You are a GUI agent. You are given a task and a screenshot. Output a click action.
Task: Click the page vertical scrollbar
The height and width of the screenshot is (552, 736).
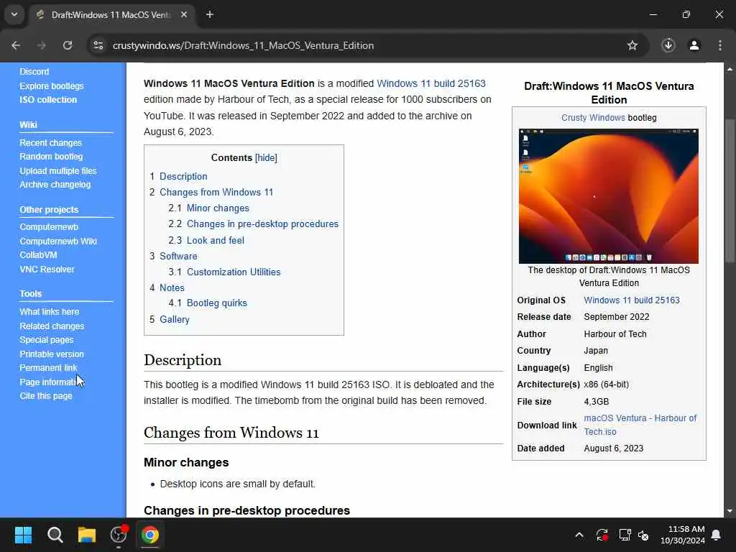(730, 190)
